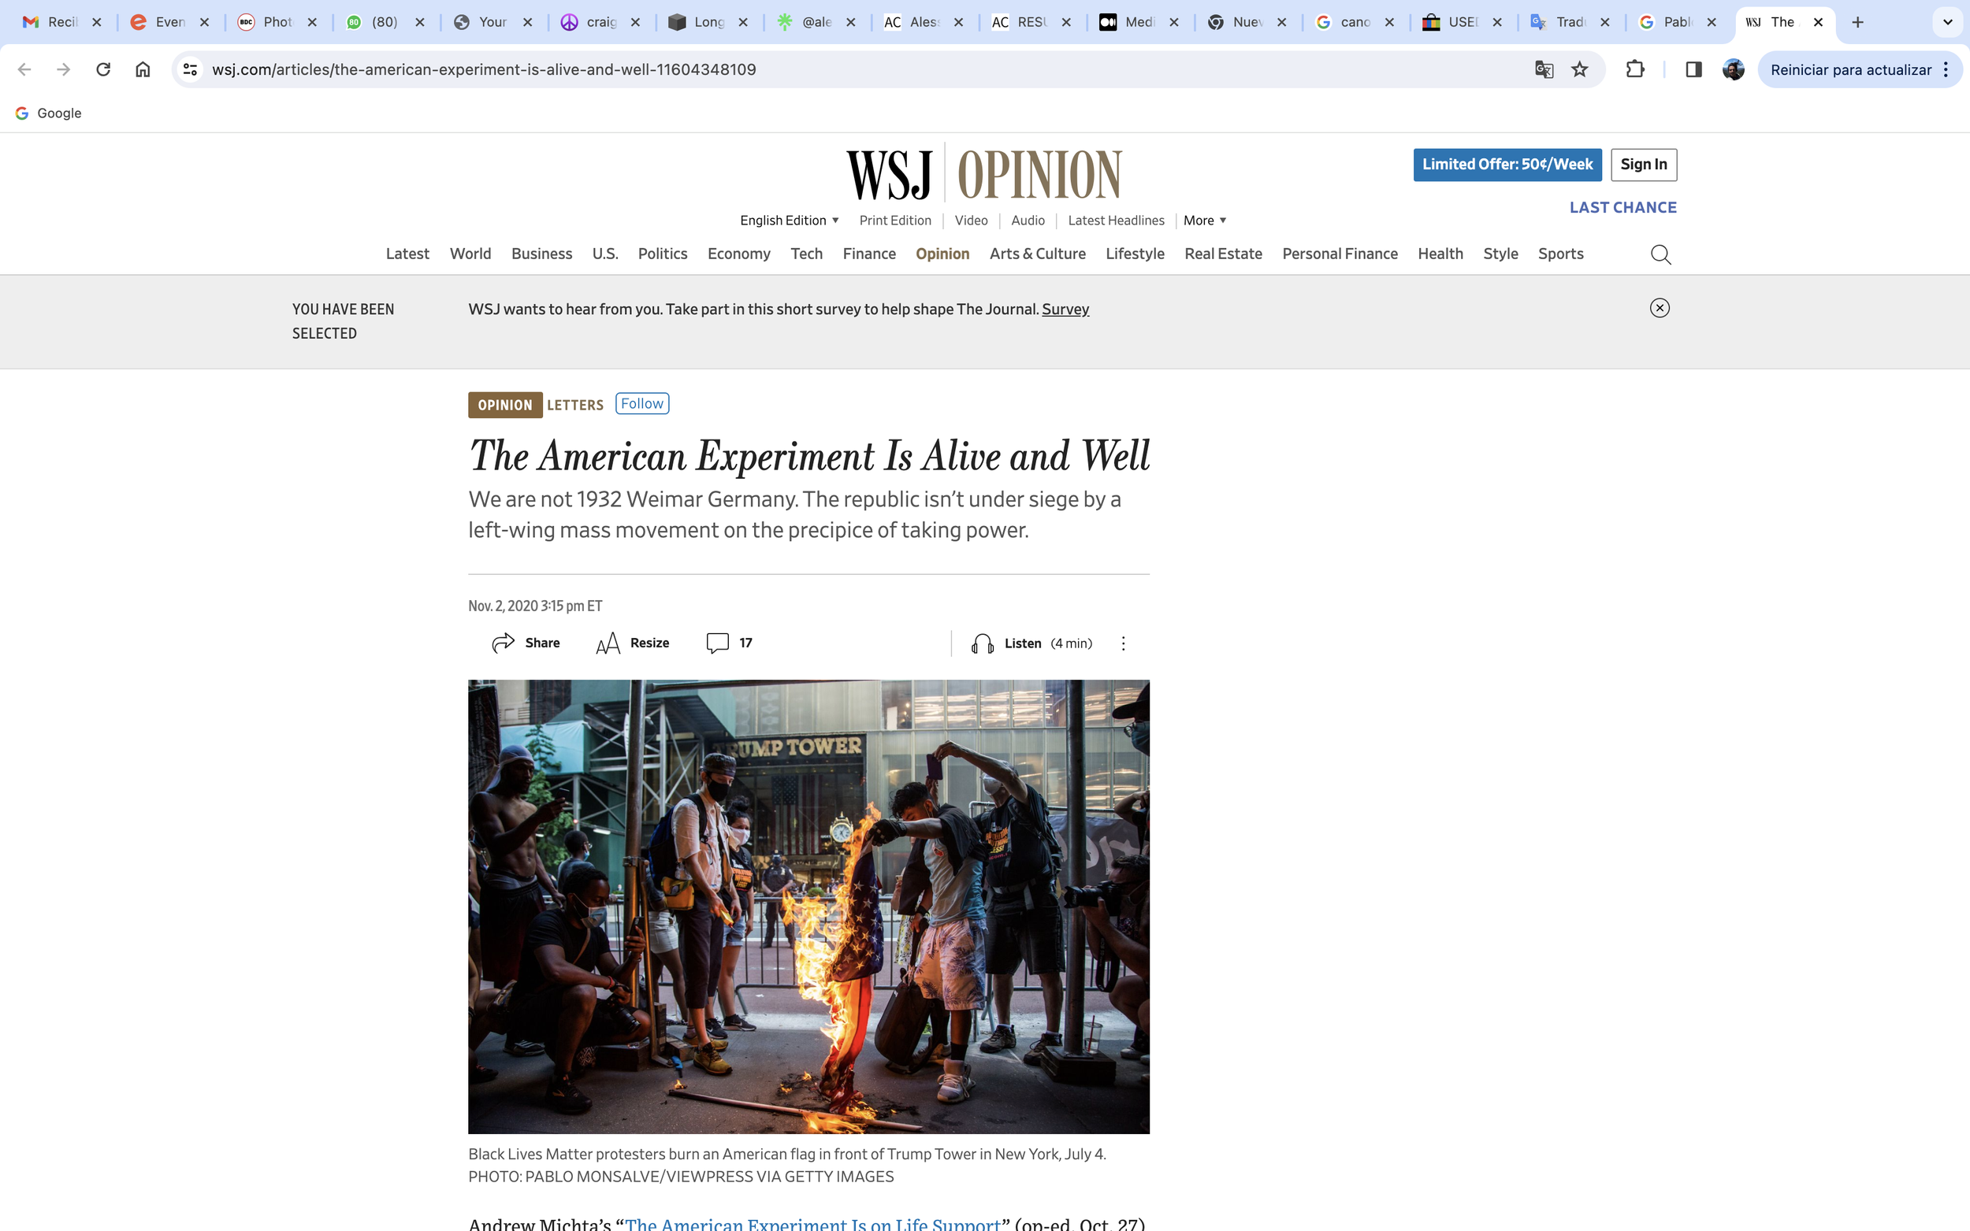Bookmark page with the star icon
This screenshot has width=1970, height=1231.
click(x=1579, y=69)
